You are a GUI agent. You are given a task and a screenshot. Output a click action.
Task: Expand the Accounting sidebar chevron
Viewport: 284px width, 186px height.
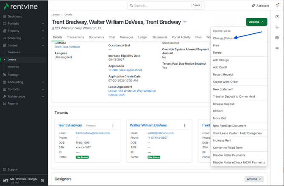pyautogui.click(x=43, y=82)
